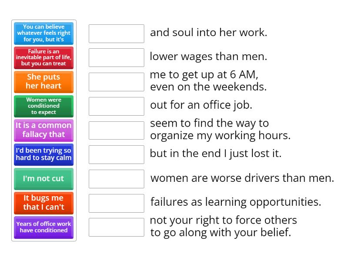Click the box next to 'failures as learning opportunities'
This screenshot has width=348, height=261.
pos(116,202)
